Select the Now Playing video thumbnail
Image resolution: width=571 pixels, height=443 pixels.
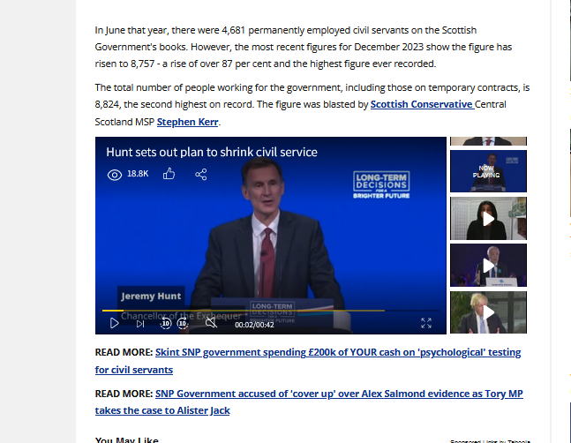coord(488,171)
